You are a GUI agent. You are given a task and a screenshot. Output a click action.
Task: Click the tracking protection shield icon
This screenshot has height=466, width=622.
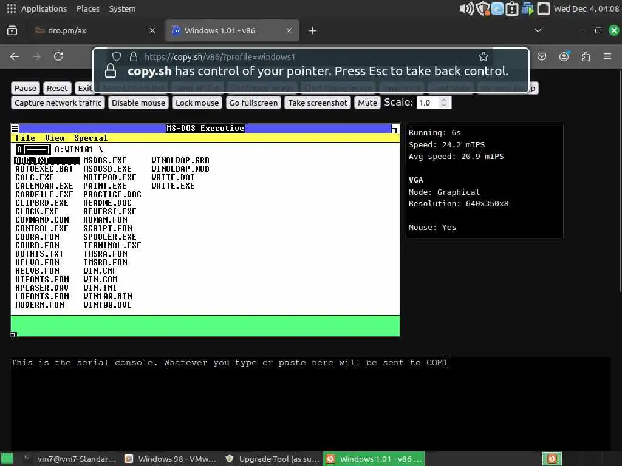tap(116, 56)
